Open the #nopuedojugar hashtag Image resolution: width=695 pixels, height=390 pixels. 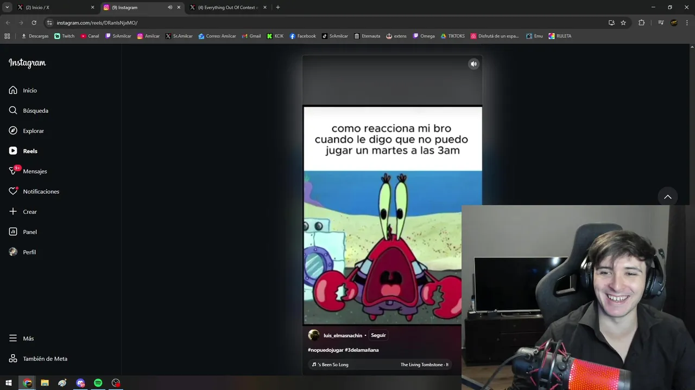click(325, 350)
